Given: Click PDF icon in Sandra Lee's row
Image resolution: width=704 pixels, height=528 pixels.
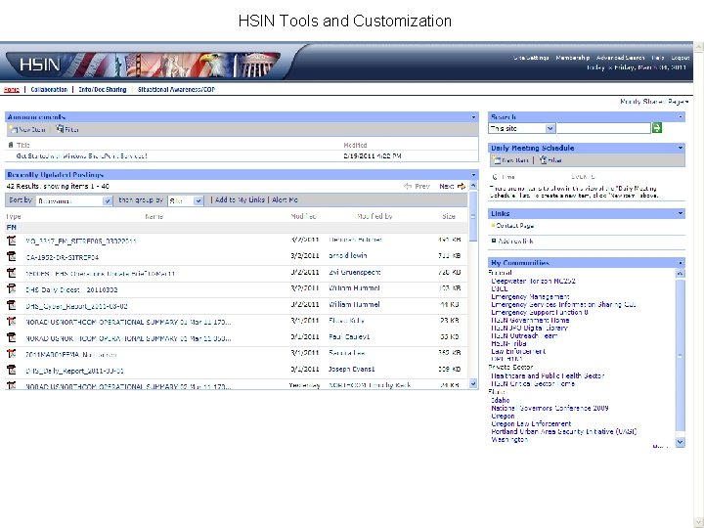Looking at the screenshot, I should (11, 353).
